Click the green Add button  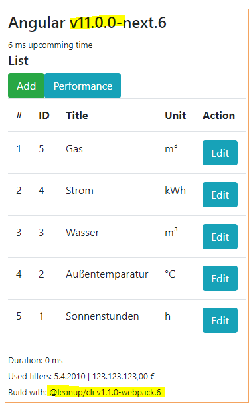point(27,86)
